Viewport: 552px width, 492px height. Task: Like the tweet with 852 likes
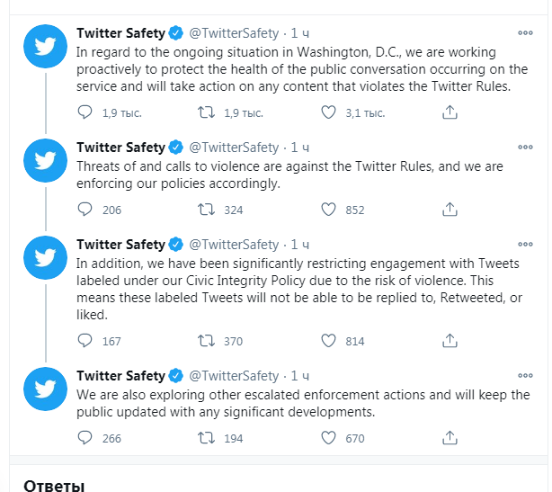click(328, 210)
